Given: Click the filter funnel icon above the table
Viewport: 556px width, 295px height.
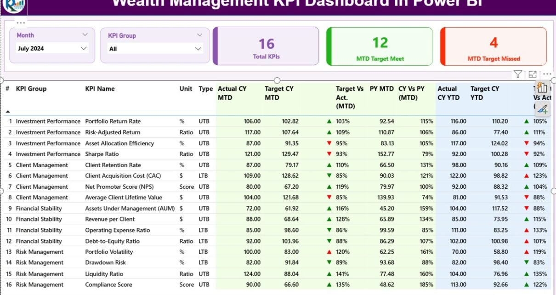Looking at the screenshot, I should [518, 74].
